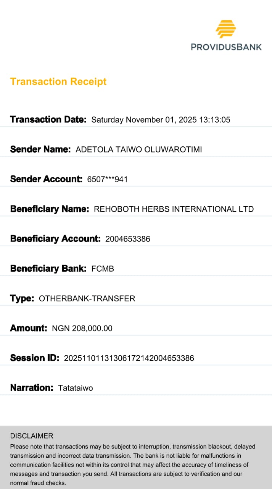Click the Sender Name label

point(40,149)
